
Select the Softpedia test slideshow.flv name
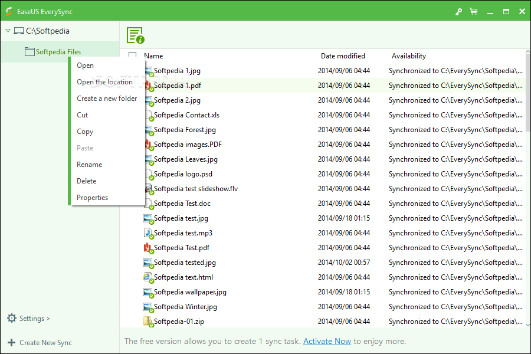[196, 189]
